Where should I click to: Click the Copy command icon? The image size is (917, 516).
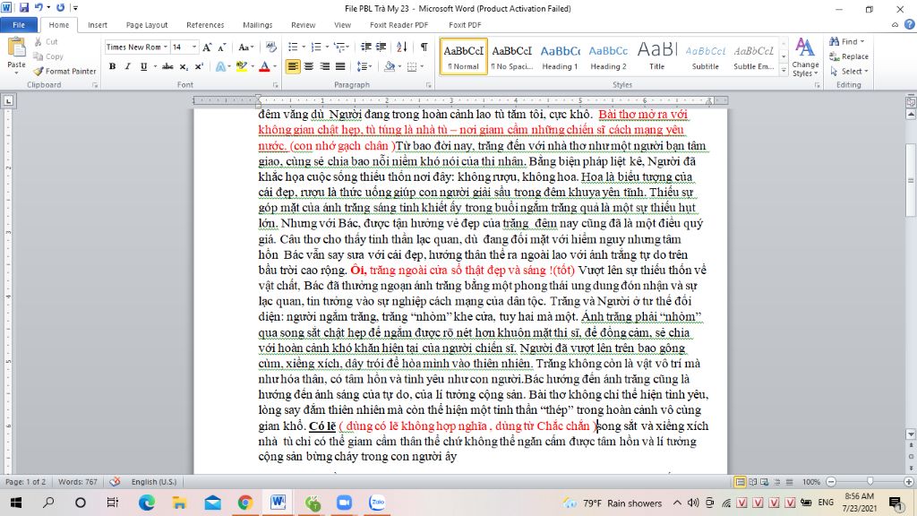38,56
